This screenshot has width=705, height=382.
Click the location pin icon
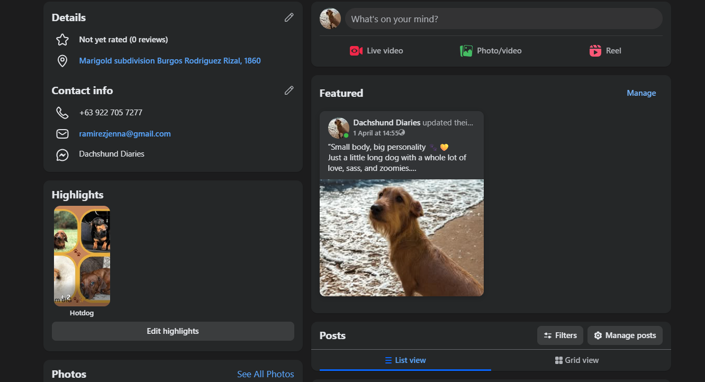coord(62,61)
